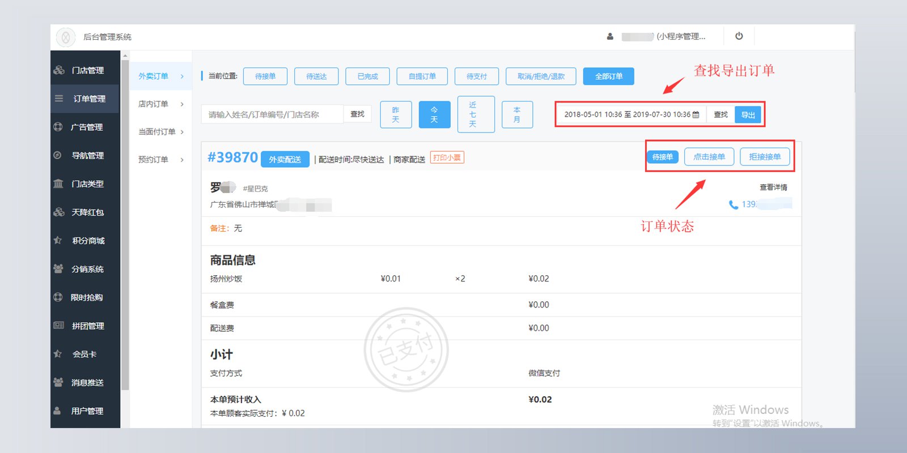Open 广告管理 in the sidebar
Image resolution: width=907 pixels, height=453 pixels.
click(x=86, y=127)
